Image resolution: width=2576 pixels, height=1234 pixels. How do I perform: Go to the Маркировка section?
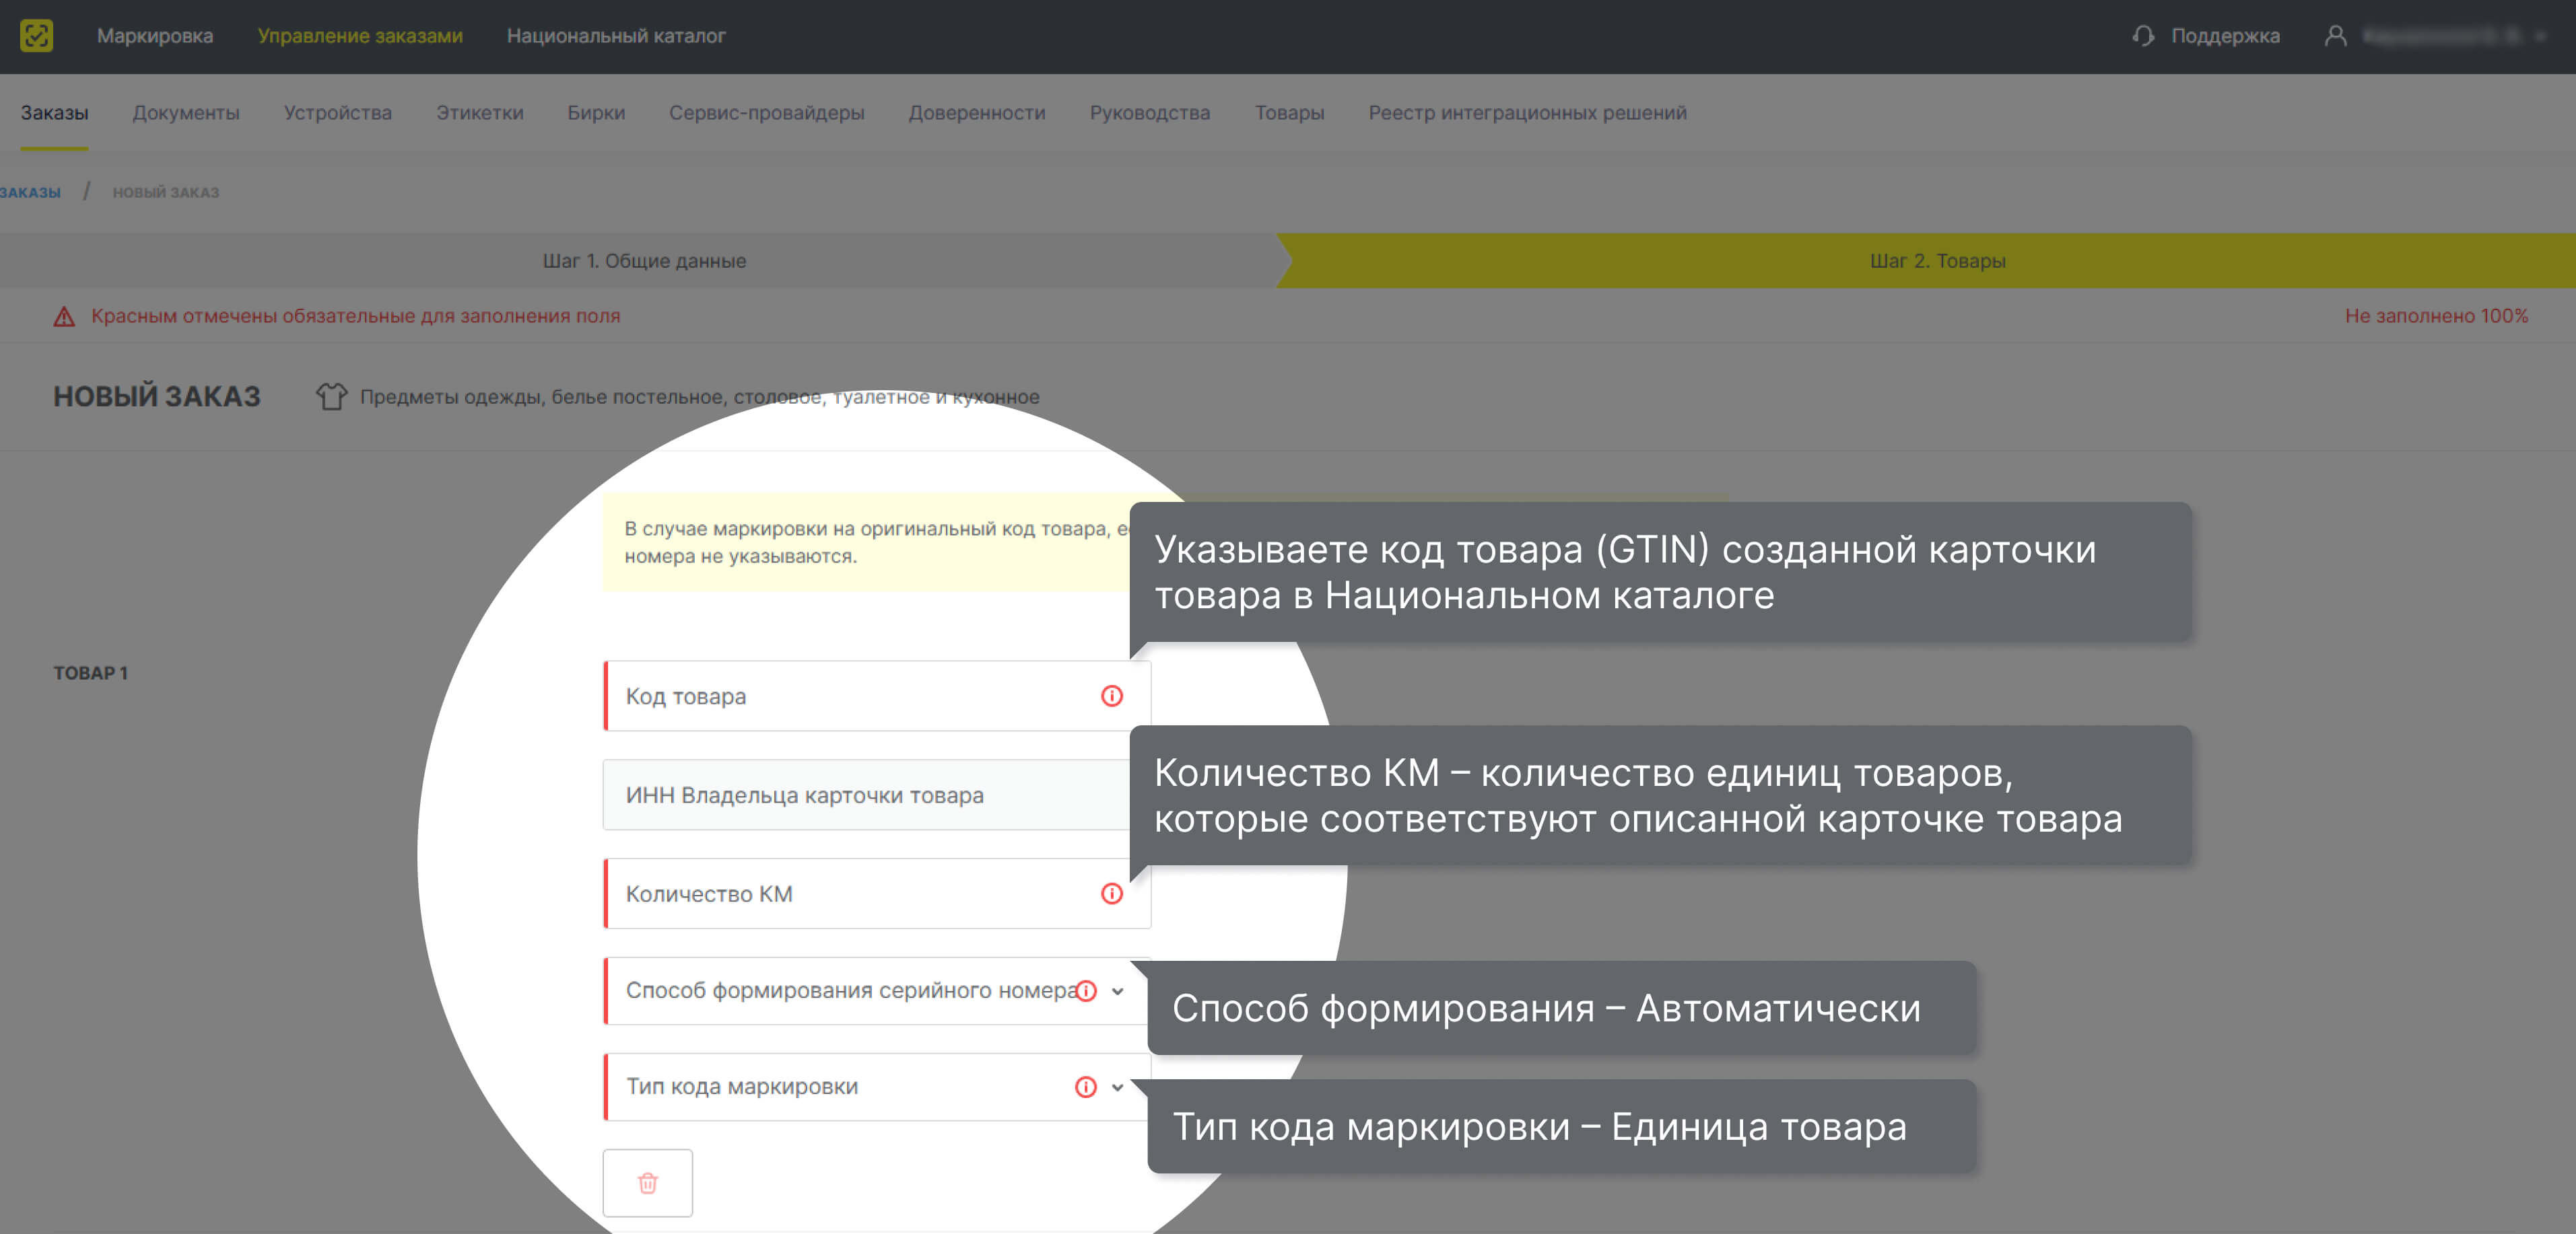155,36
